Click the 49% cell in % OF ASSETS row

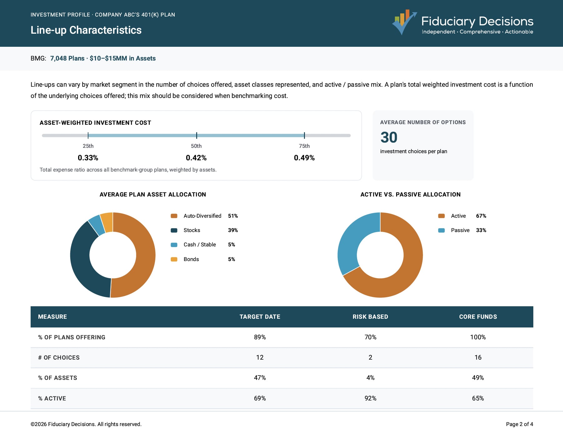478,378
